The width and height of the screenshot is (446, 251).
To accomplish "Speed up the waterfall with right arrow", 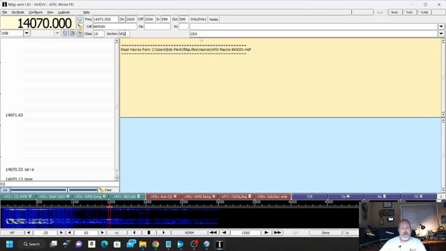I will point(163,233).
